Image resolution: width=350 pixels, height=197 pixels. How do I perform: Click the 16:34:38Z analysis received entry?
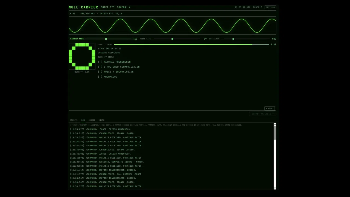click(106, 138)
